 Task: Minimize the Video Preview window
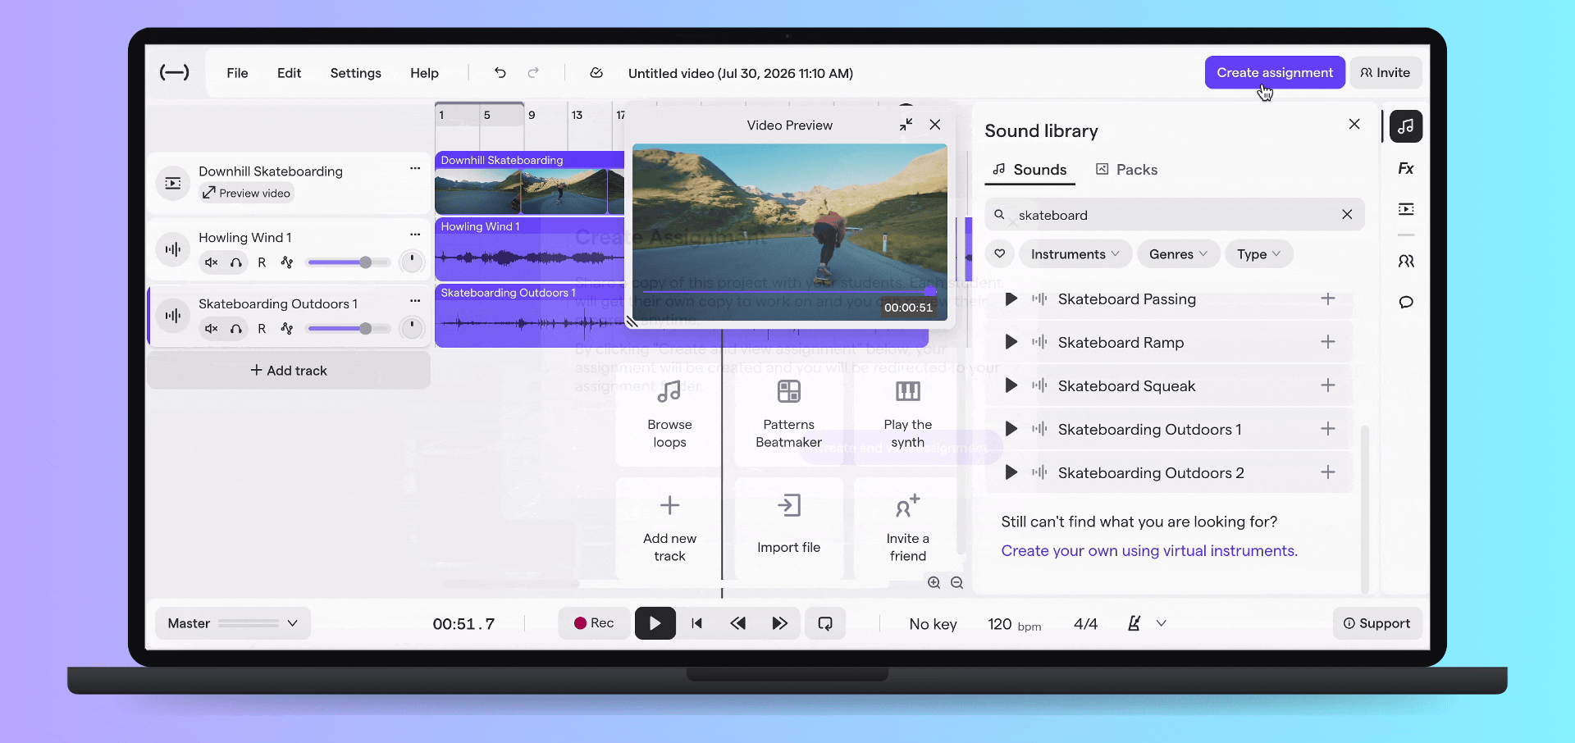pos(906,125)
